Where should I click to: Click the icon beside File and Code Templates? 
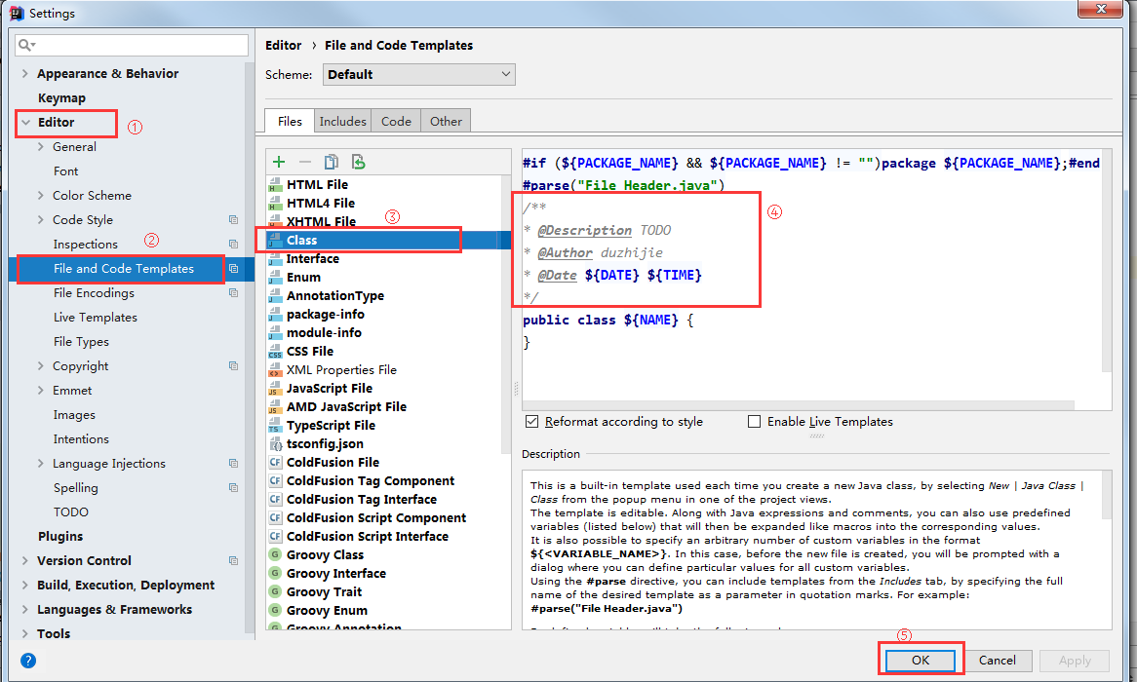click(x=234, y=268)
